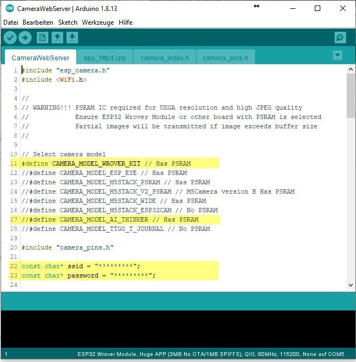Open the Bearbeiten menu
Viewport: 356px width, 362px height.
38,22
